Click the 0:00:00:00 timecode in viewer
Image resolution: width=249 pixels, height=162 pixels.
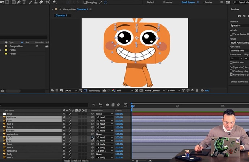tap(95, 91)
